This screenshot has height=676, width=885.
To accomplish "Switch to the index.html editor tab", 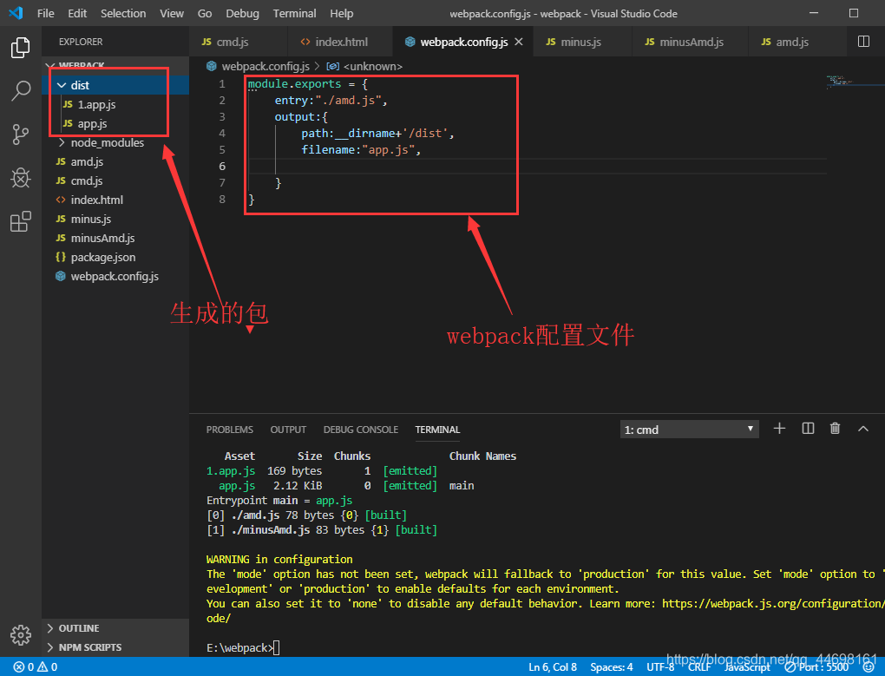I will [341, 42].
